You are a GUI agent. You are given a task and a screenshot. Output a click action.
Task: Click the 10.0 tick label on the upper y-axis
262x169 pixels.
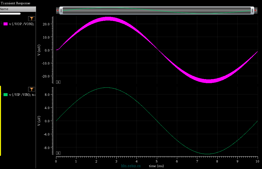coord(46,37)
